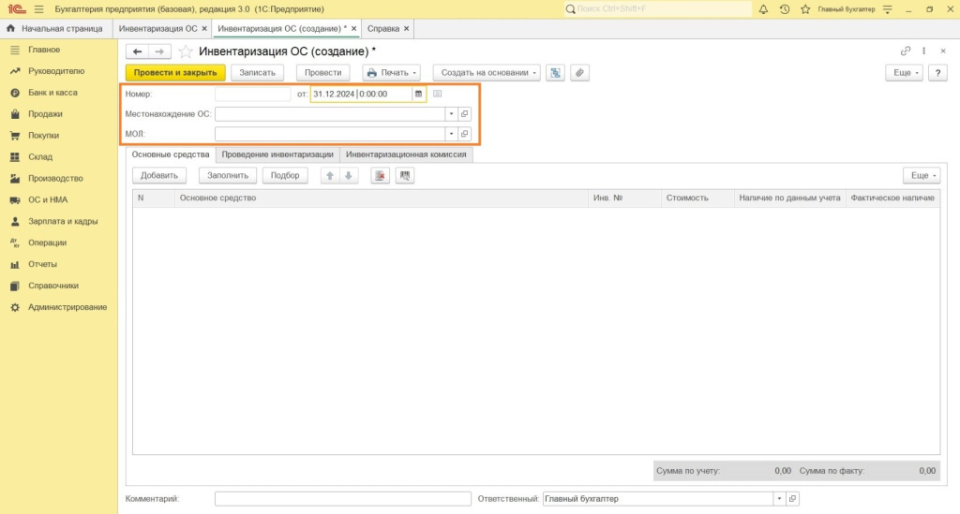Get link to document with chain icon

[x=906, y=51]
